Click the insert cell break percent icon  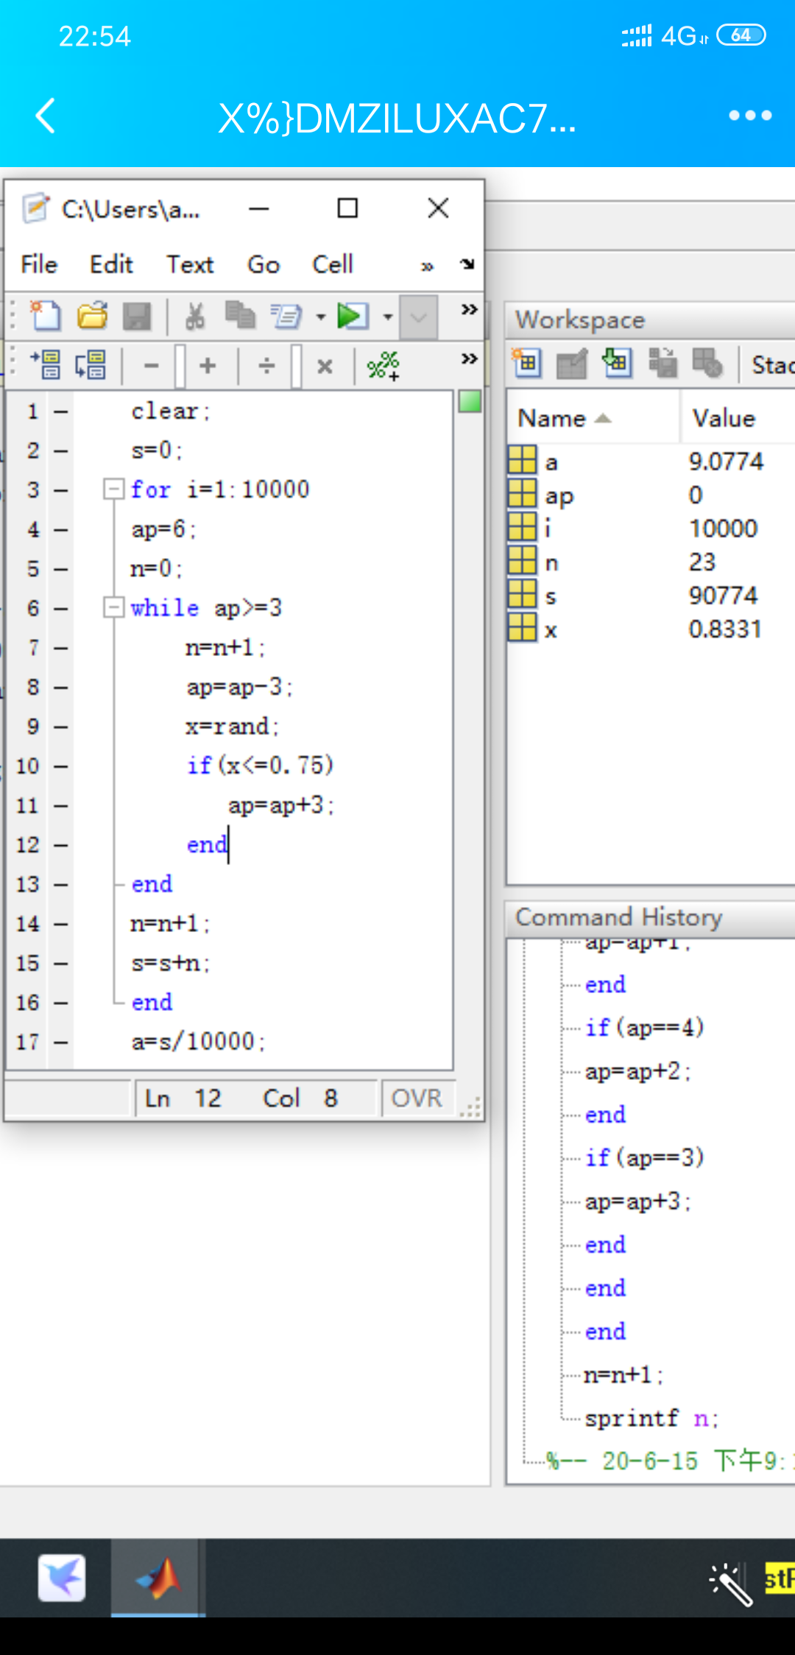point(383,365)
